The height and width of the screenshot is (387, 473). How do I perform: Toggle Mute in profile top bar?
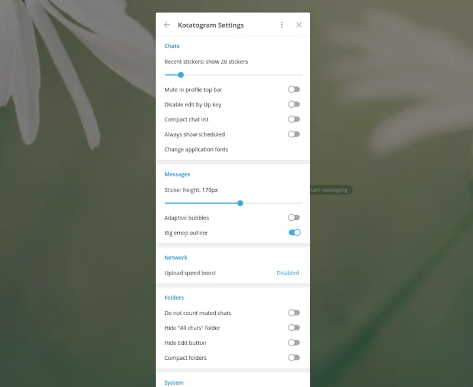(294, 89)
